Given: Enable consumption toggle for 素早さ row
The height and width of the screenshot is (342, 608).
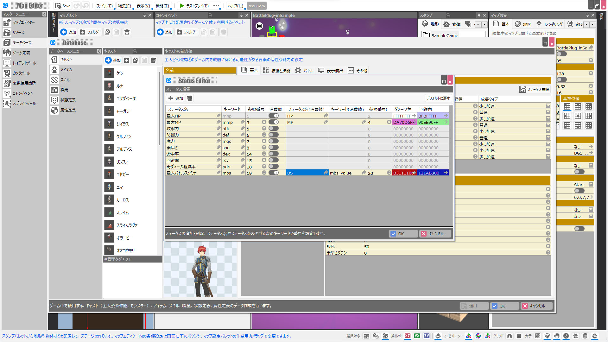Looking at the screenshot, I should click(274, 148).
